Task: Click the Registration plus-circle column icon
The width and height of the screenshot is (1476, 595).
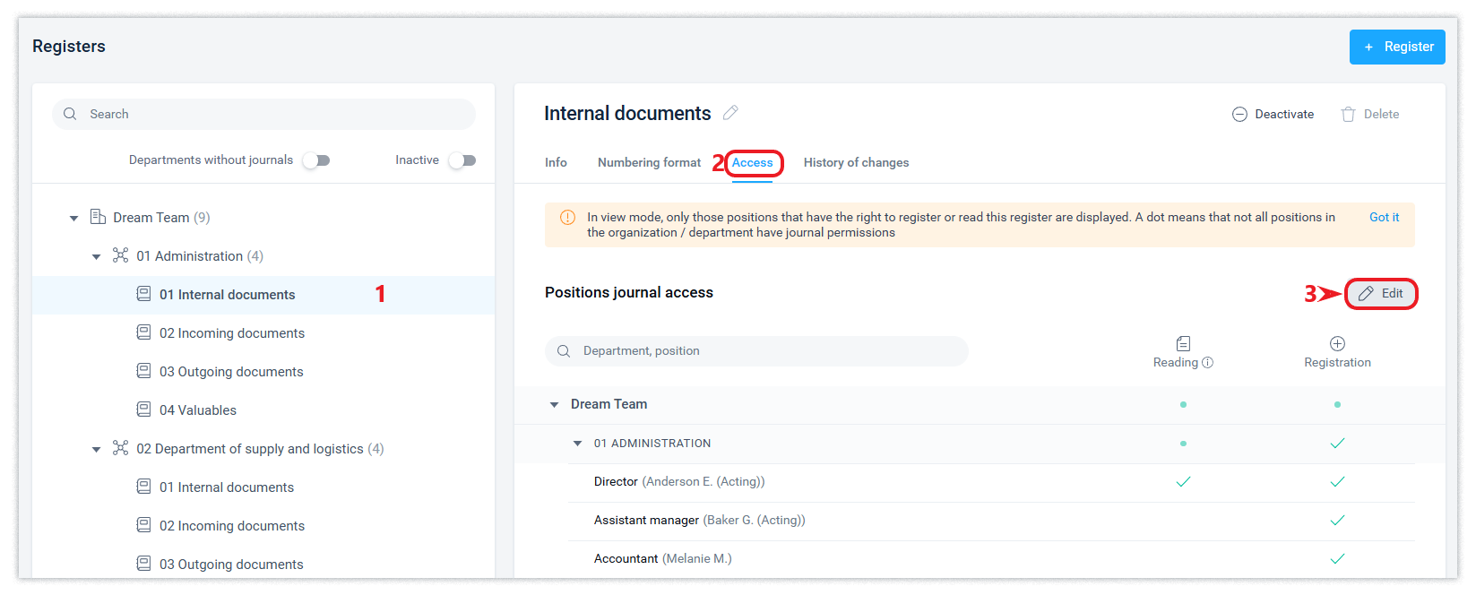Action: [1337, 343]
